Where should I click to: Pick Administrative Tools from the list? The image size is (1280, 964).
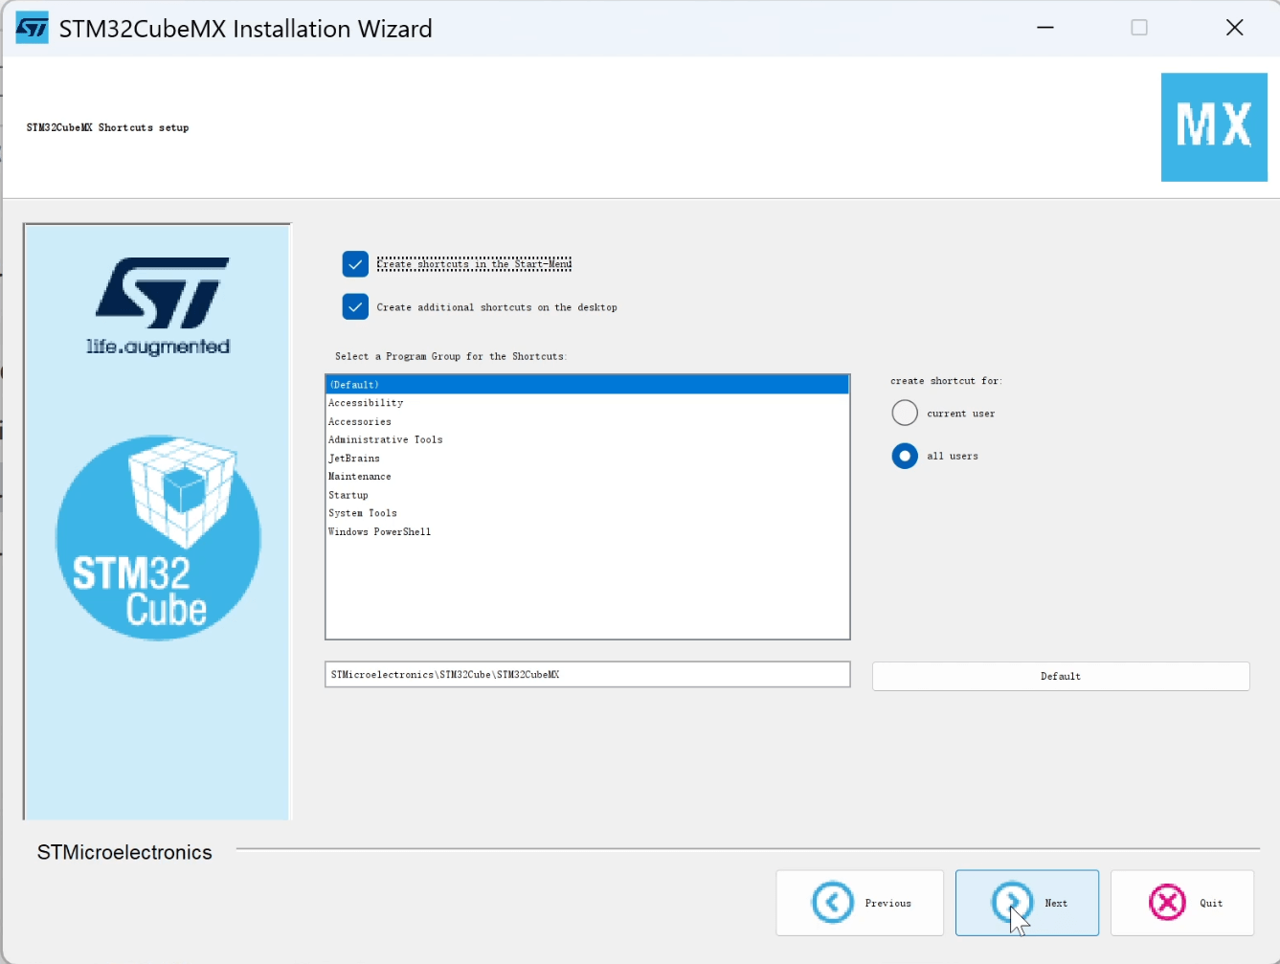click(385, 439)
